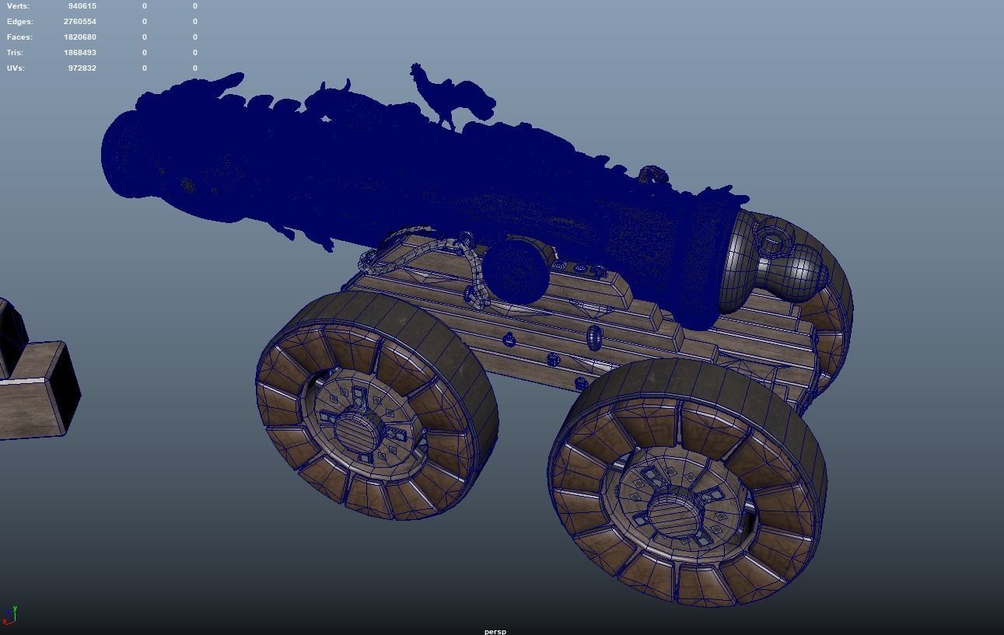Screen dimensions: 1004x635
Task: Click the "persp" camera name label
Action: (x=495, y=631)
